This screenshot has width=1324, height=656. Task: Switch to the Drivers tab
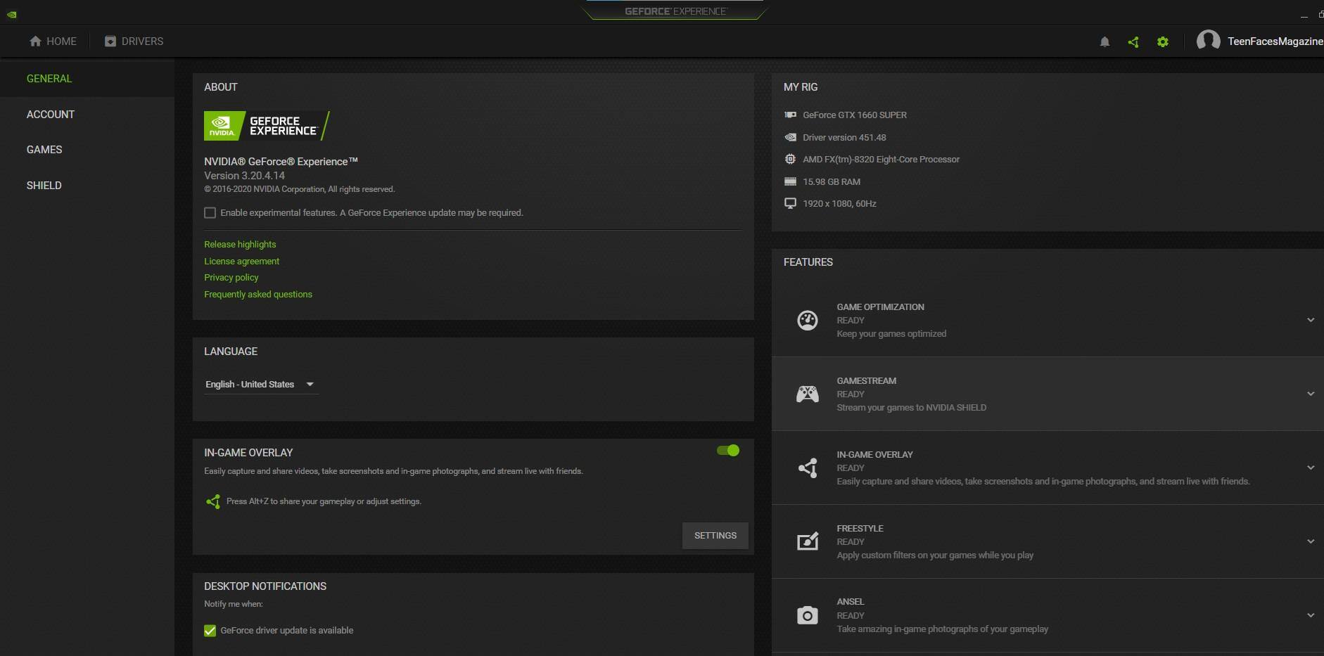[x=134, y=41]
